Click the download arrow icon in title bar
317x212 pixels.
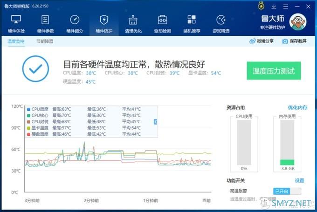point(274,7)
